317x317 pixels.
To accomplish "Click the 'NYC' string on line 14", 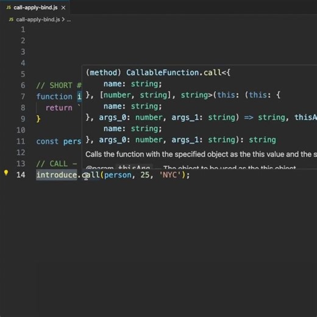I will (x=170, y=175).
